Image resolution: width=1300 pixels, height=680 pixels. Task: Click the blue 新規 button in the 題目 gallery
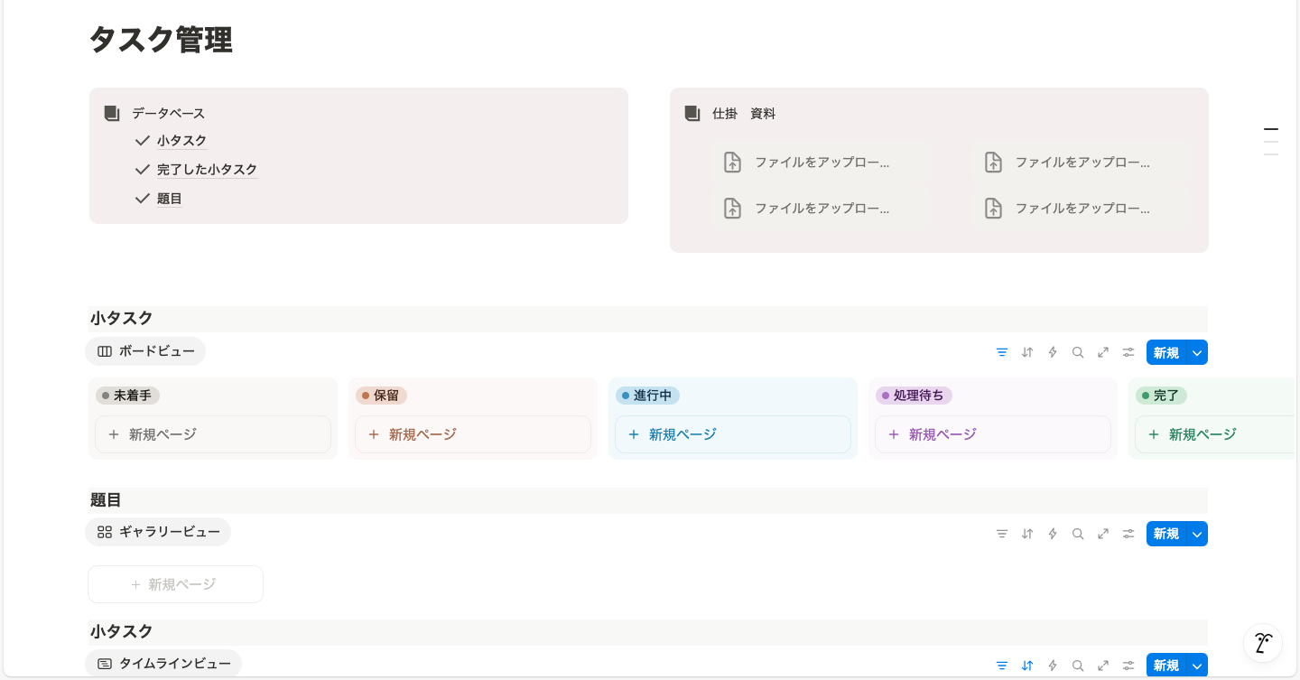click(1165, 534)
